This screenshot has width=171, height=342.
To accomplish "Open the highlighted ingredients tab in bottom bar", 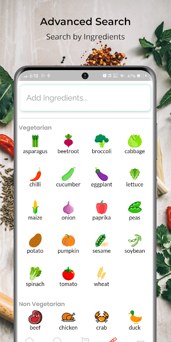I will (113, 340).
